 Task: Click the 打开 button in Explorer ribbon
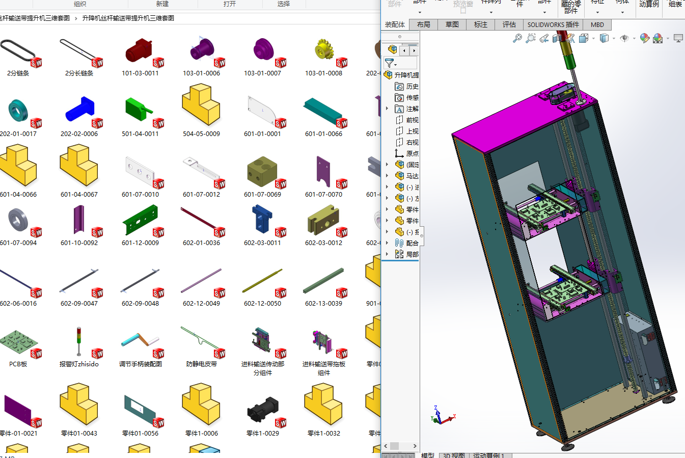point(230,4)
